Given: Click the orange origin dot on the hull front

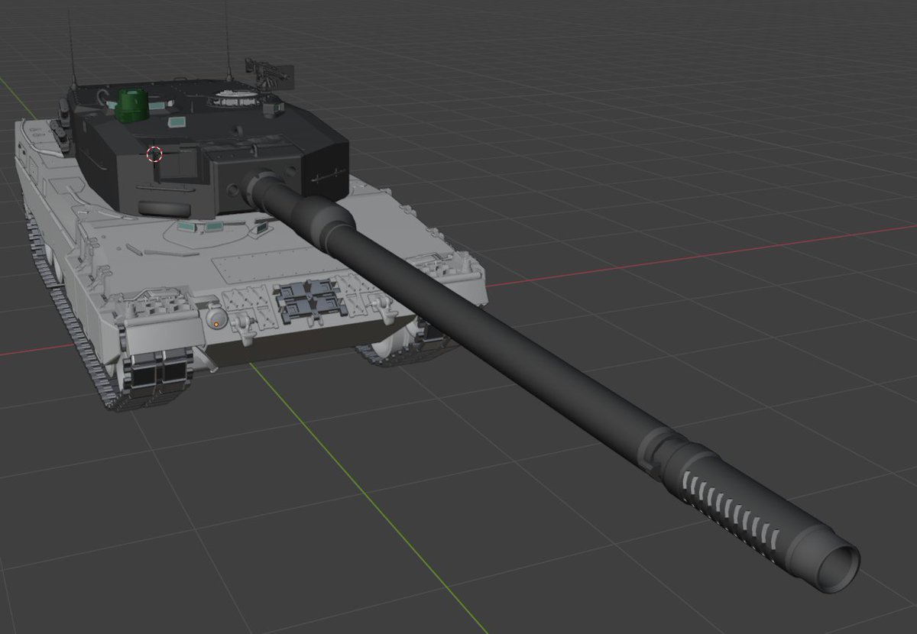Looking at the screenshot, I should (x=216, y=325).
